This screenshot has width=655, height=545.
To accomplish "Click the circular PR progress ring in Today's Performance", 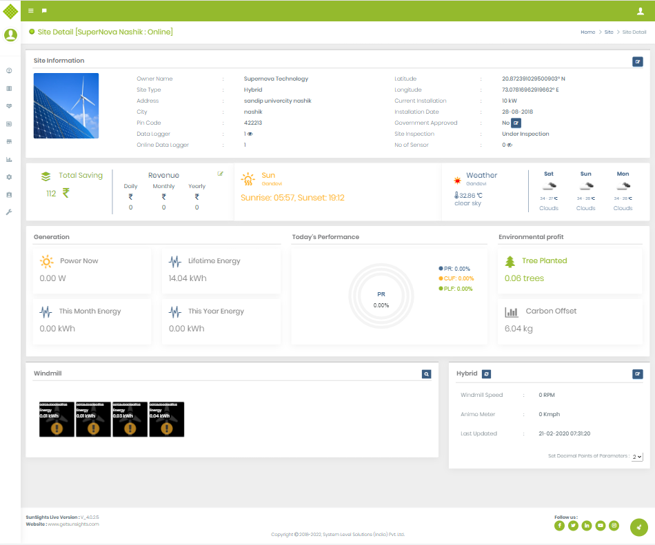I will pos(381,294).
